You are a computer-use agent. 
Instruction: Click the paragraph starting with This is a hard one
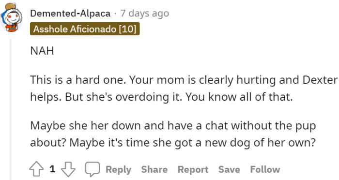(184, 89)
